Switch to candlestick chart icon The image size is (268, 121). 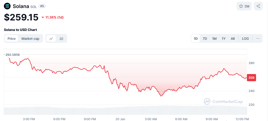coord(61,39)
